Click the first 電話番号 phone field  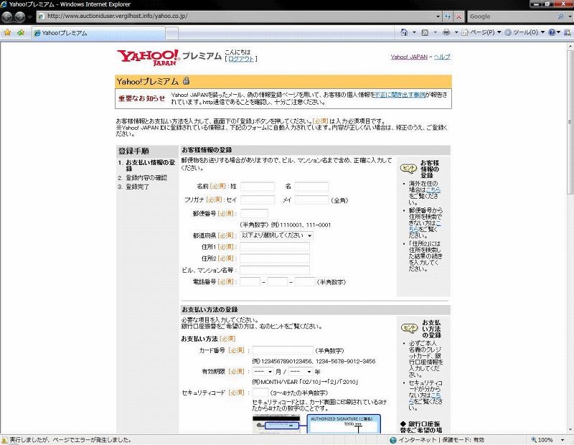(250, 282)
